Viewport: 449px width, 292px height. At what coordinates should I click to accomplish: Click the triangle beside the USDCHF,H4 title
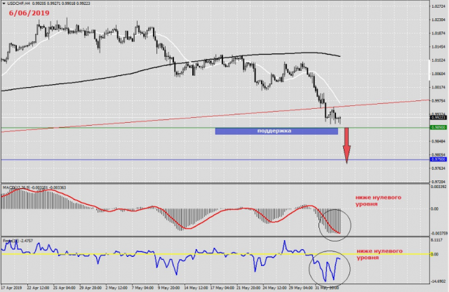click(x=3, y=3)
